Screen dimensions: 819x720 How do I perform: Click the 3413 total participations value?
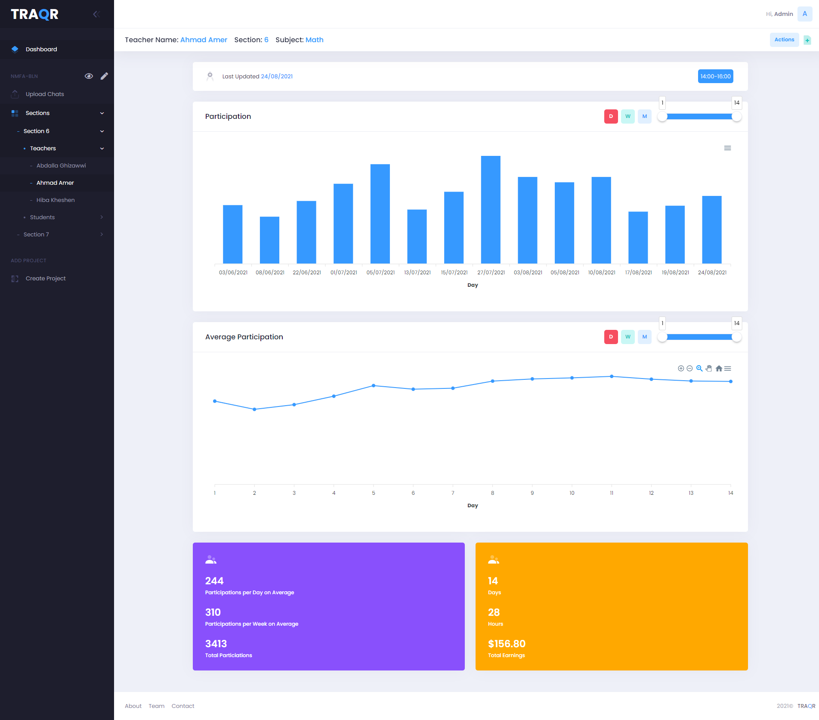(216, 644)
